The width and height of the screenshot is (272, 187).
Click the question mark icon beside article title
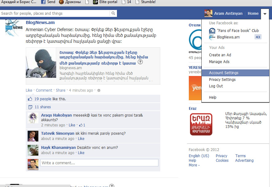pos(140,62)
